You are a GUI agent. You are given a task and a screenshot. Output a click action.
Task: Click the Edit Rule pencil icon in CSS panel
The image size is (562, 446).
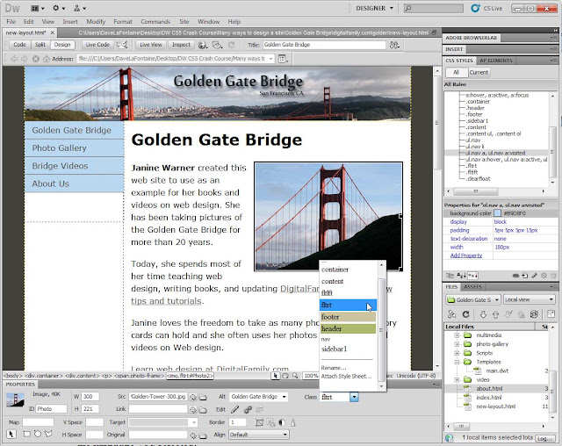pos(535,276)
